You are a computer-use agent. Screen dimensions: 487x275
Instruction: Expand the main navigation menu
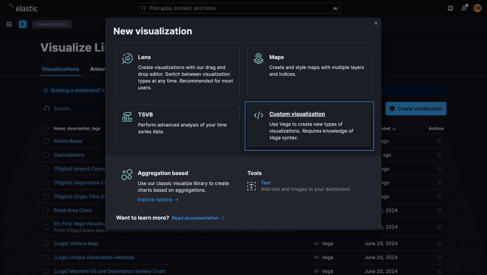[x=9, y=24]
